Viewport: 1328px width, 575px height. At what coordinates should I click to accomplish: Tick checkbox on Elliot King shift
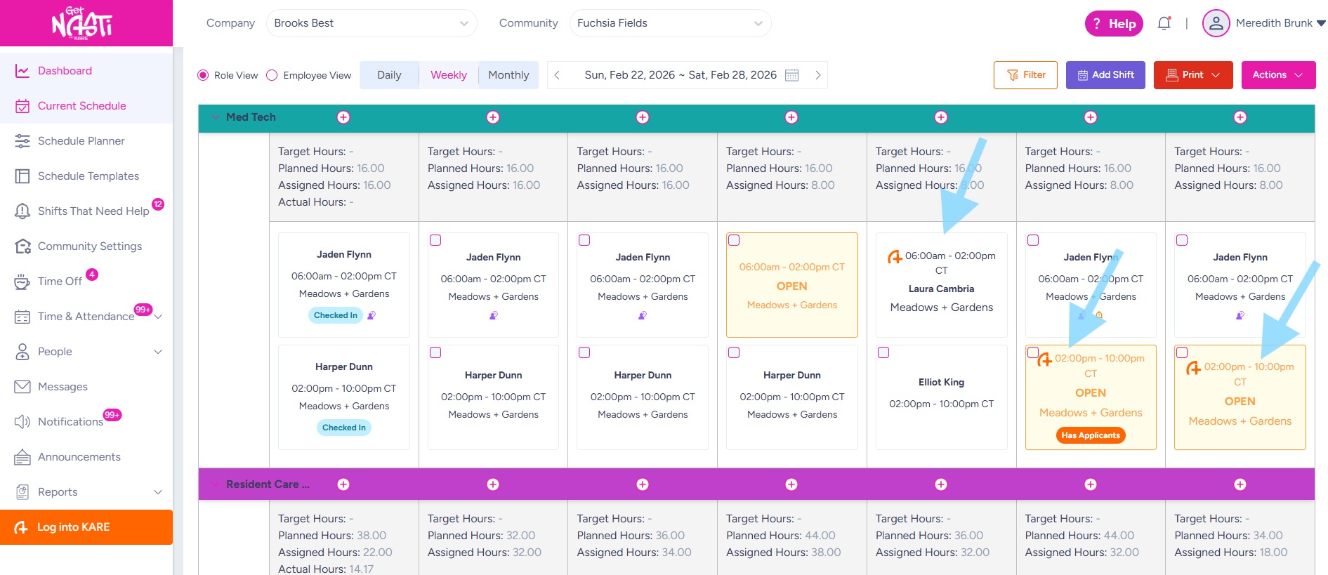(x=883, y=352)
